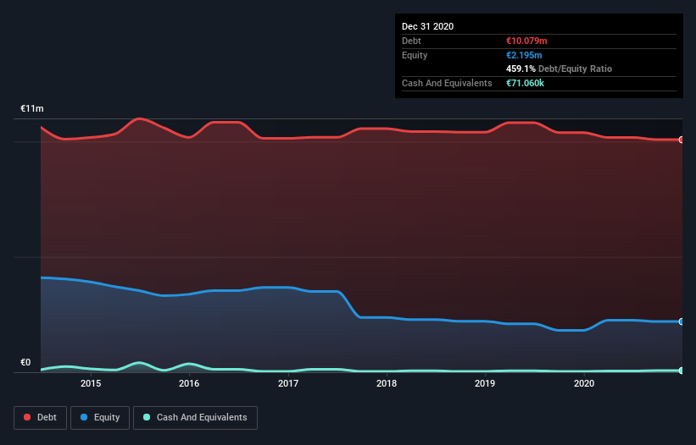Click the Debt row label in tooltip
The height and width of the screenshot is (445, 696).
point(411,41)
